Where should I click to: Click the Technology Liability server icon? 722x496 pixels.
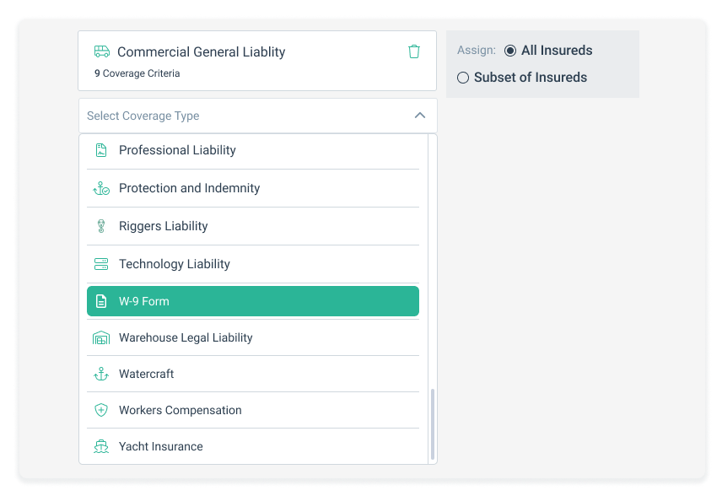click(x=101, y=264)
